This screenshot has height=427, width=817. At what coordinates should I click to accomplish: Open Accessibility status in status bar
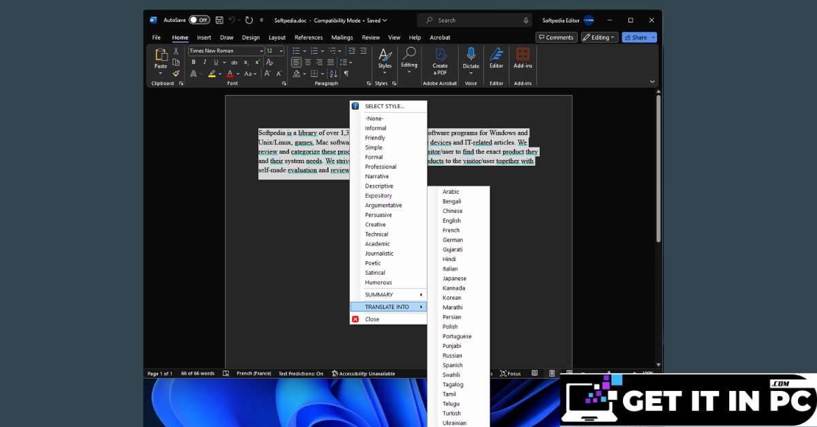point(363,373)
